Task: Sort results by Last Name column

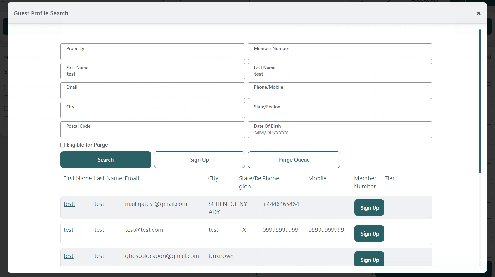Action: [x=108, y=178]
